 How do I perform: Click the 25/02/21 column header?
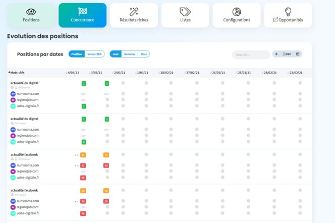[244, 73]
